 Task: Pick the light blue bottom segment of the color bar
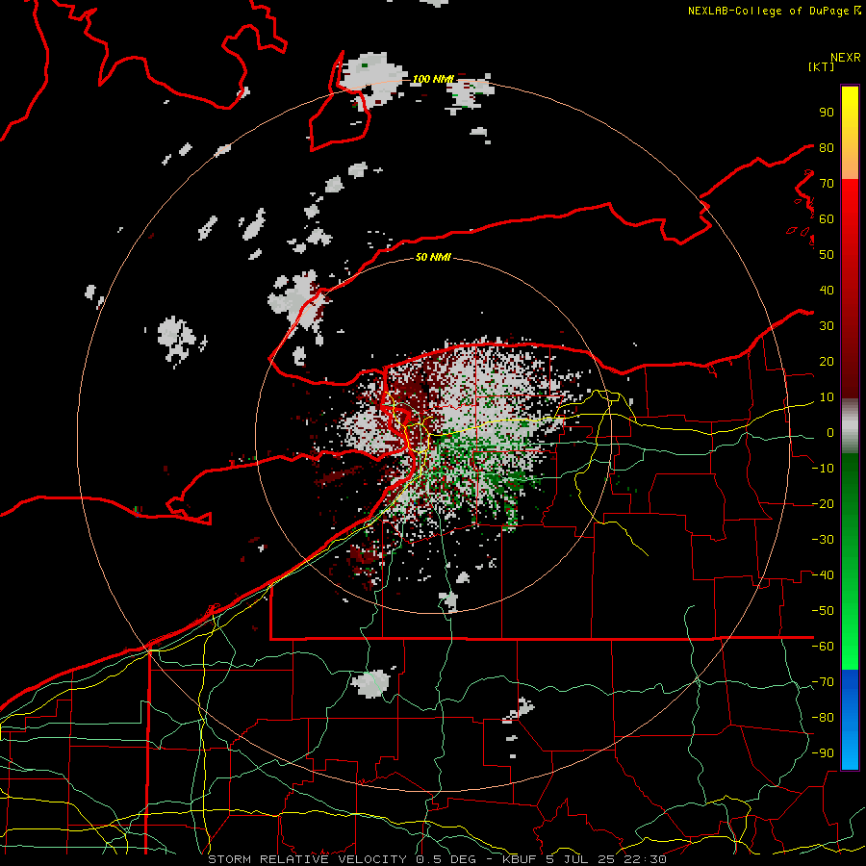[x=850, y=751]
